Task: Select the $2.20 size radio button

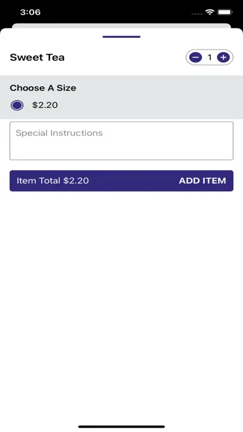Action: coord(17,106)
